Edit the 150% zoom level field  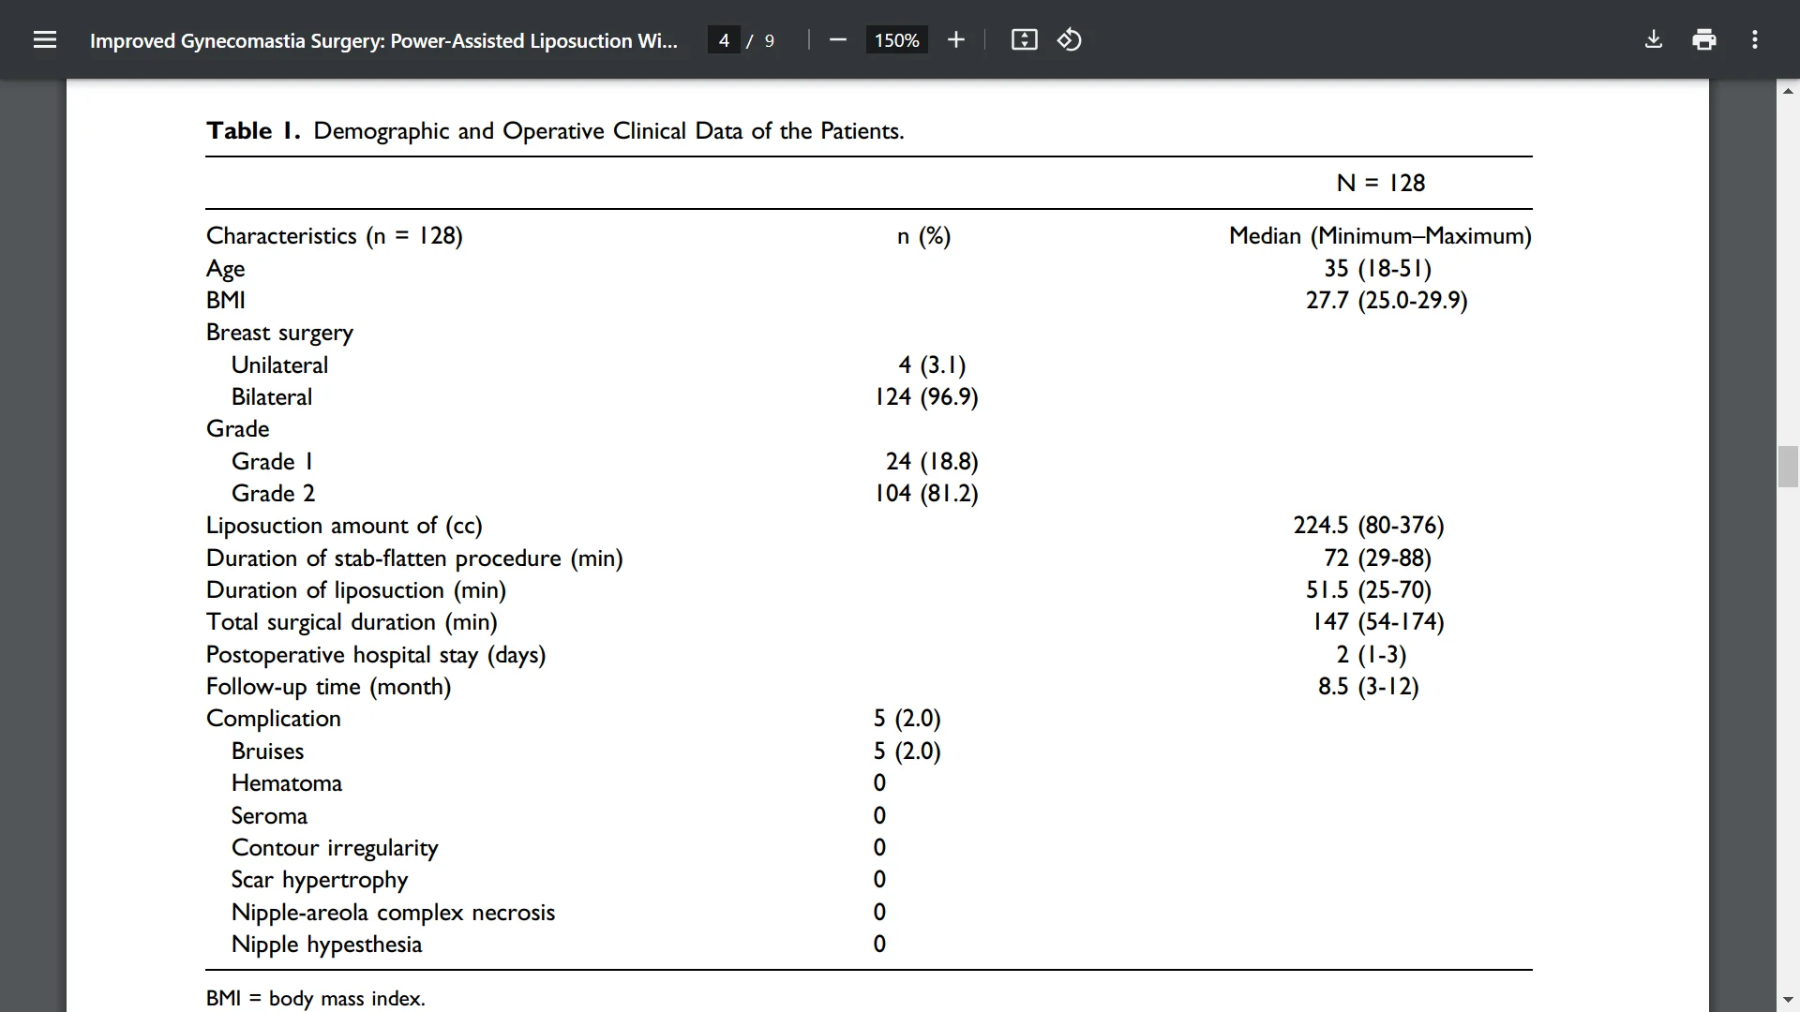click(897, 40)
